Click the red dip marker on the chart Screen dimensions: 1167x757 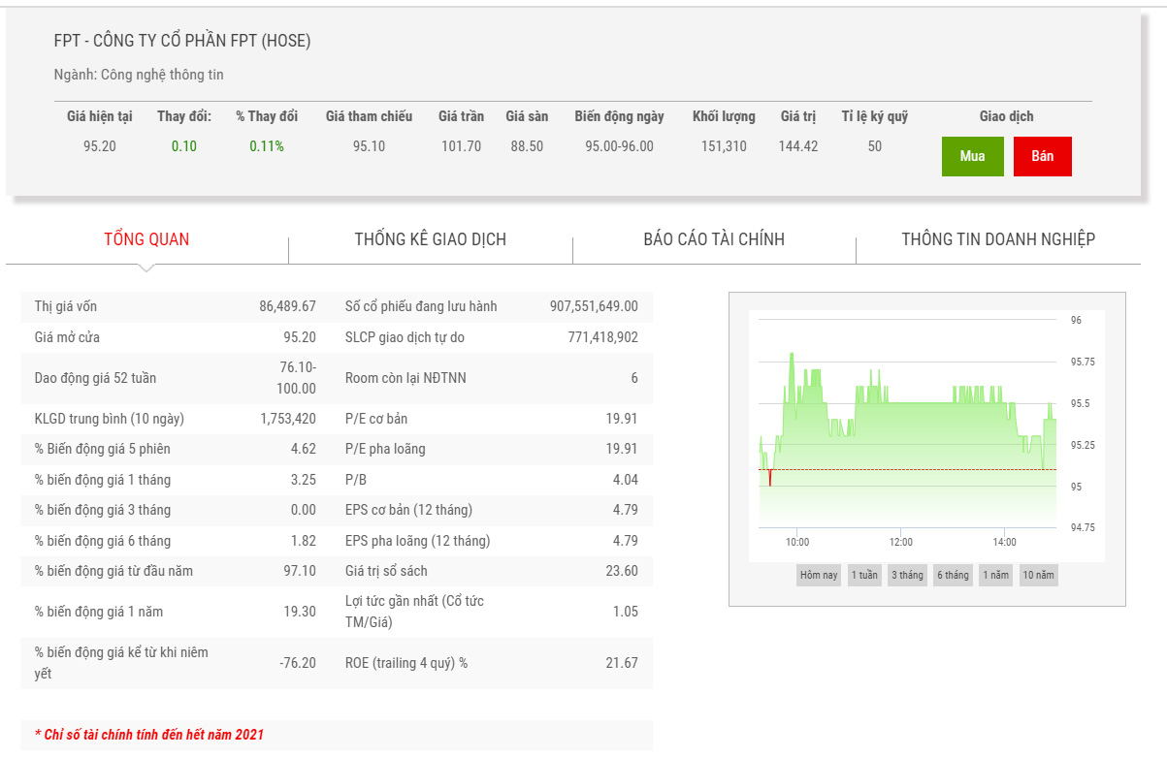(x=769, y=477)
